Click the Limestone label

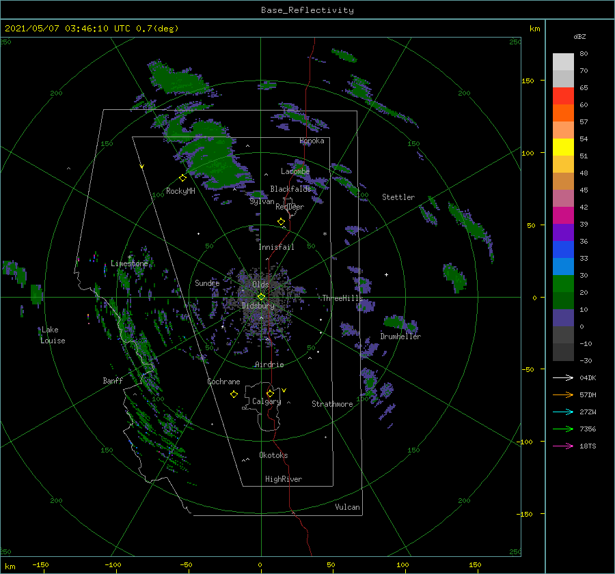pyautogui.click(x=129, y=263)
